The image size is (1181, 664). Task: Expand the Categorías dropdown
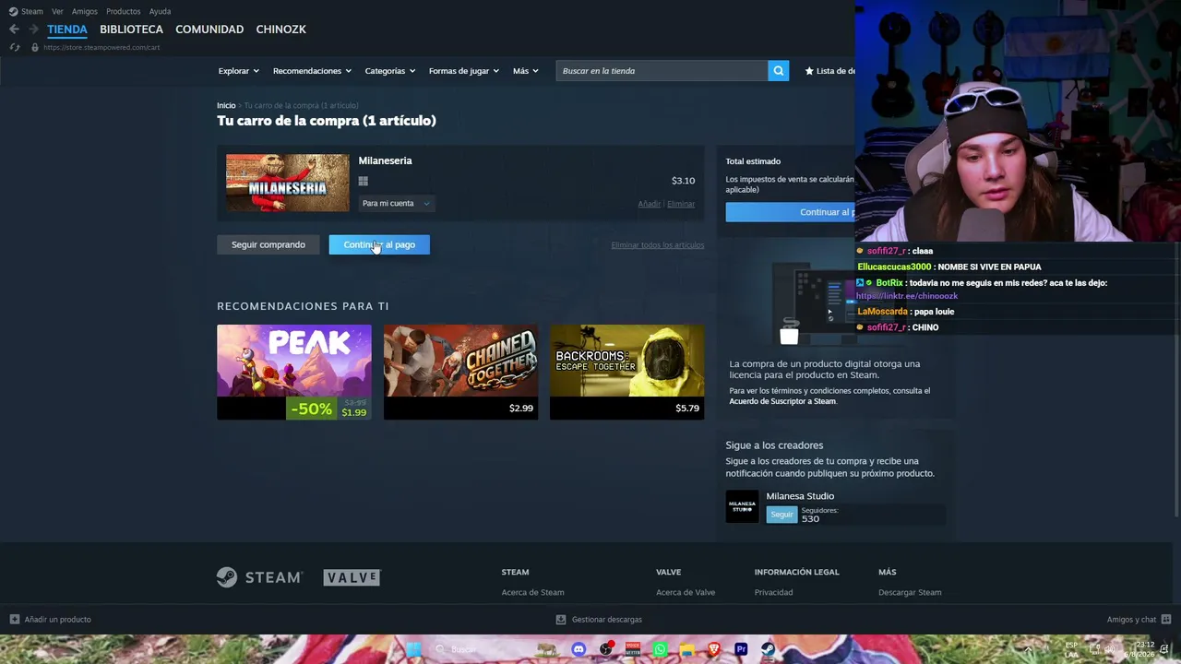390,71
